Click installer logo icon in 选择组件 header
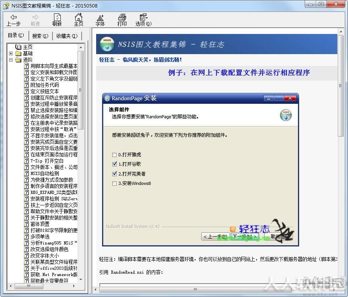The width and height of the screenshot is (348, 297). pos(286,115)
